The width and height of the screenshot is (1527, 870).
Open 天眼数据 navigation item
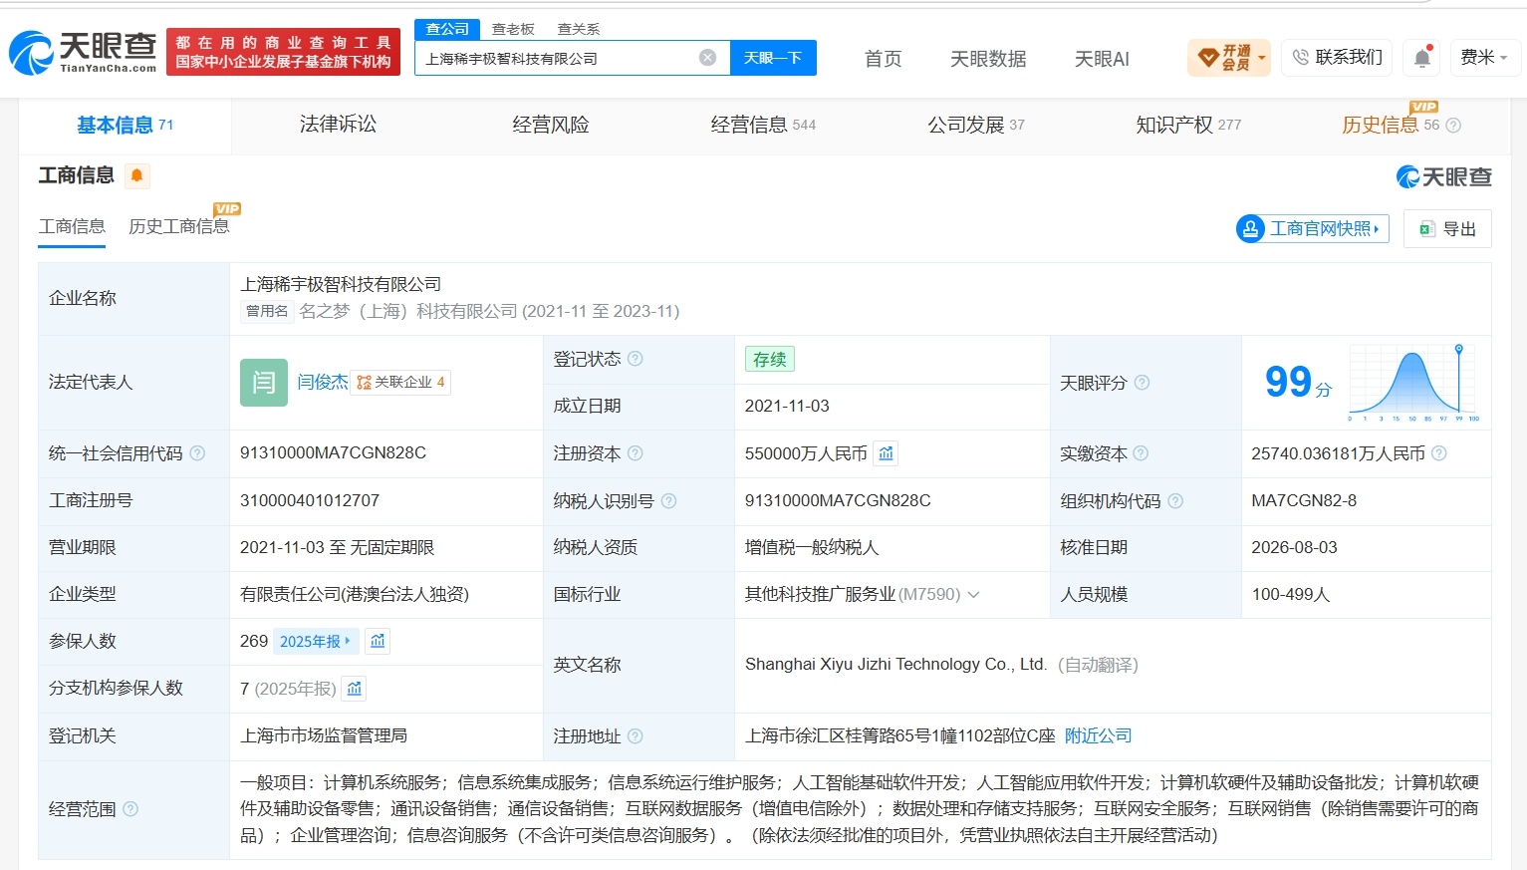[988, 59]
